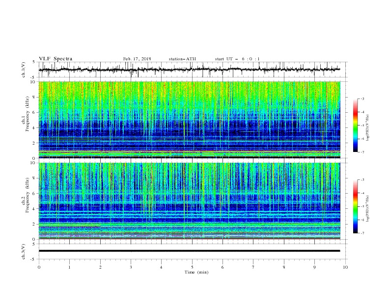Viewport: 389px width, 300px height.
Task: Click the ch.1 frequency tick label "8"
Action: [34, 97]
